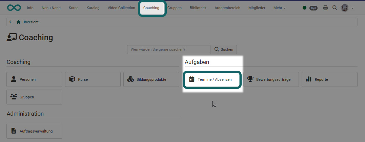Viewport: 365px width, 142px height.
Task: Expand the user menu caret
Action: tap(352, 8)
